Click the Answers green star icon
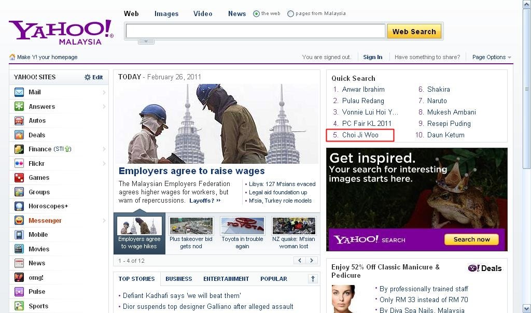 tap(19, 106)
